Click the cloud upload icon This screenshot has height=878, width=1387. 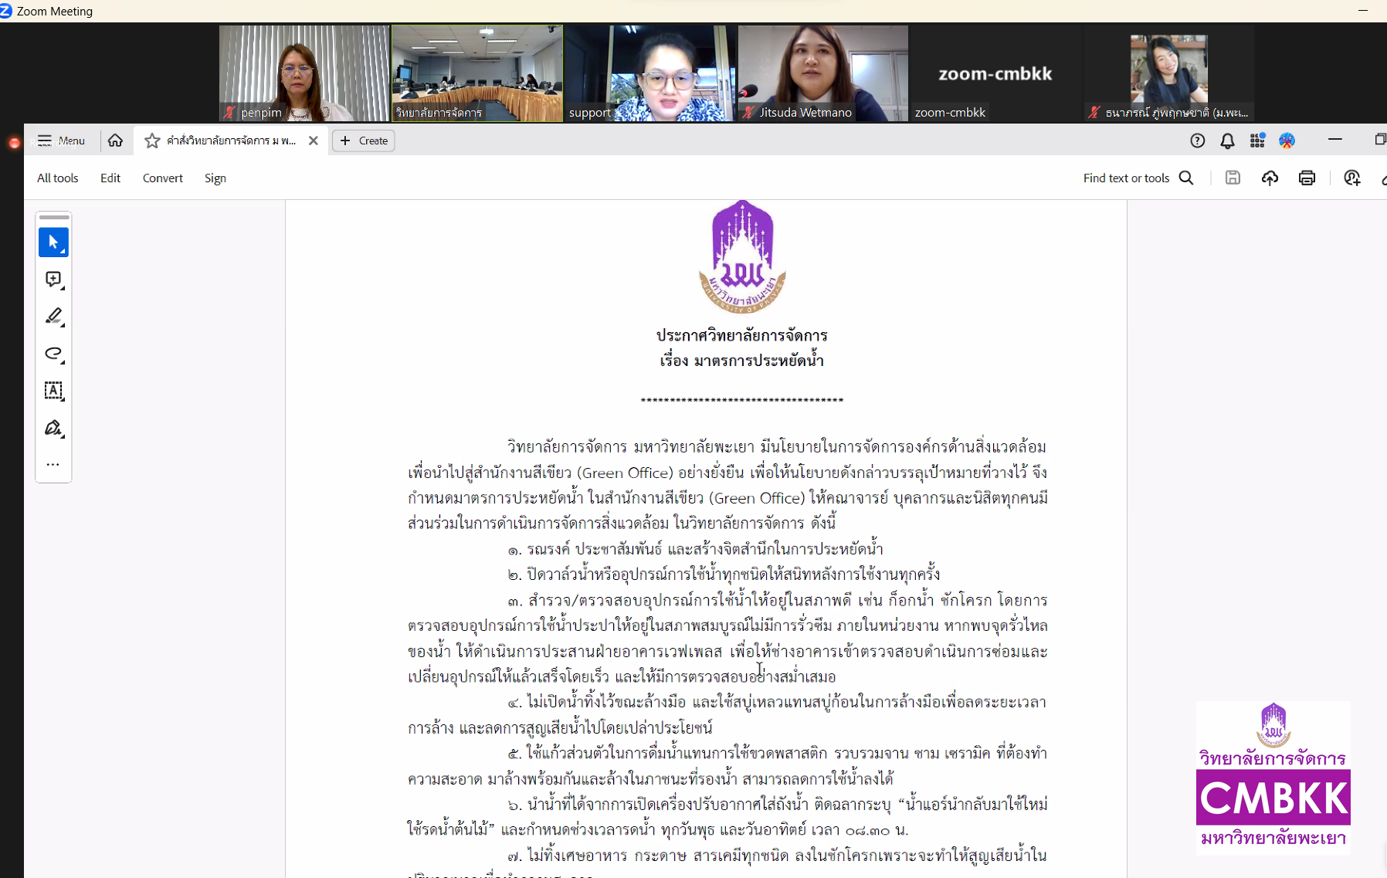[1270, 178]
